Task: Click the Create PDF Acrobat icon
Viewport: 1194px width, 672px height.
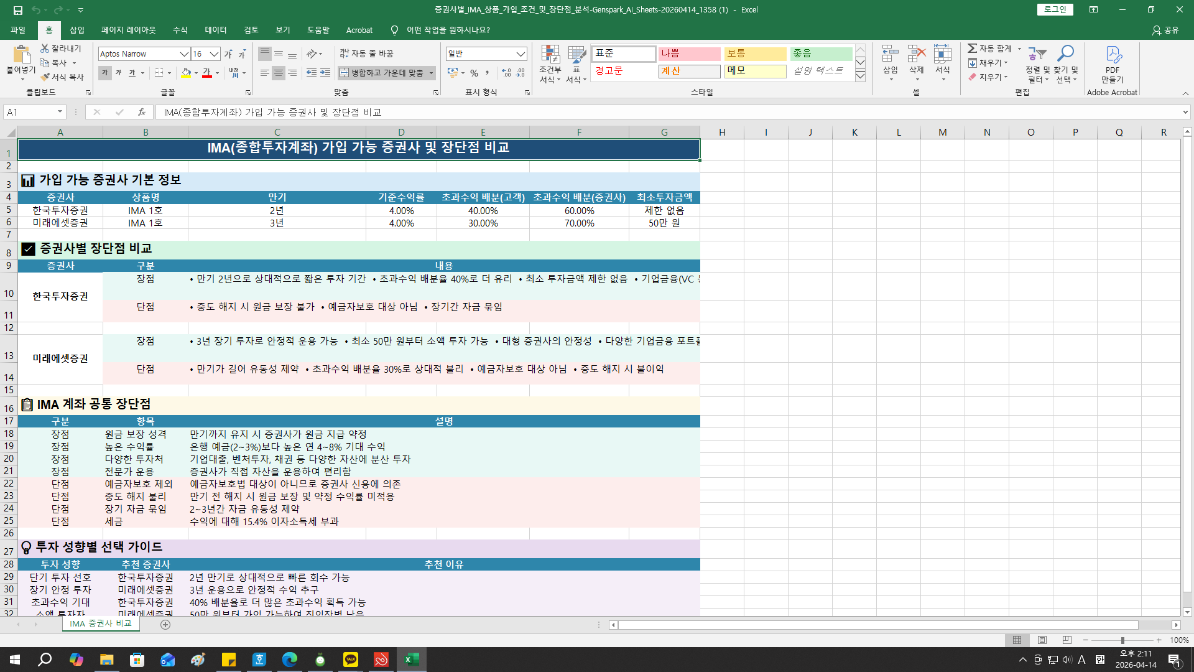Action: click(1113, 55)
